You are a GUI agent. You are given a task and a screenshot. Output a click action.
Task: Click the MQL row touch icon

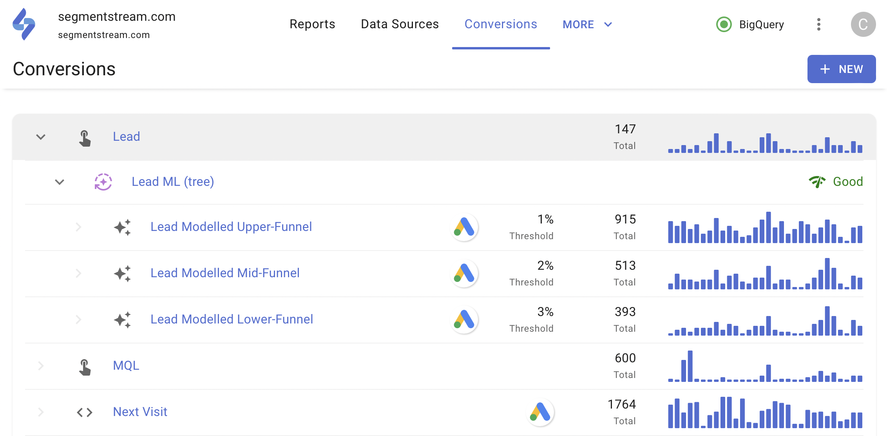point(85,367)
